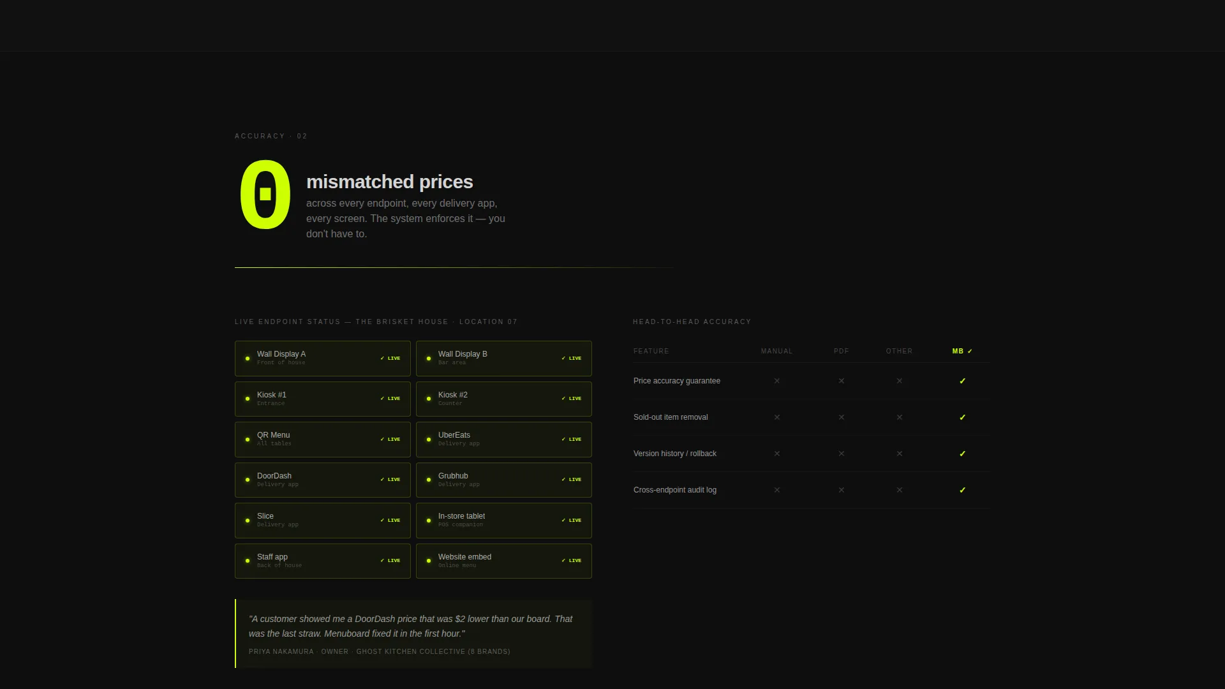
Task: Click the 'Staff app' endpoint name
Action: [x=272, y=557]
